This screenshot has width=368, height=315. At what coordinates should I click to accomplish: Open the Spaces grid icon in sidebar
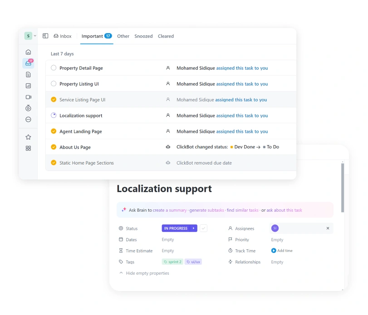pos(28,148)
